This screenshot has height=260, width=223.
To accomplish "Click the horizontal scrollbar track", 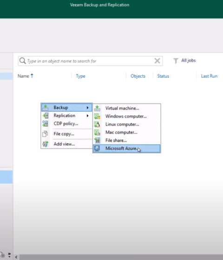I will coord(121,257).
